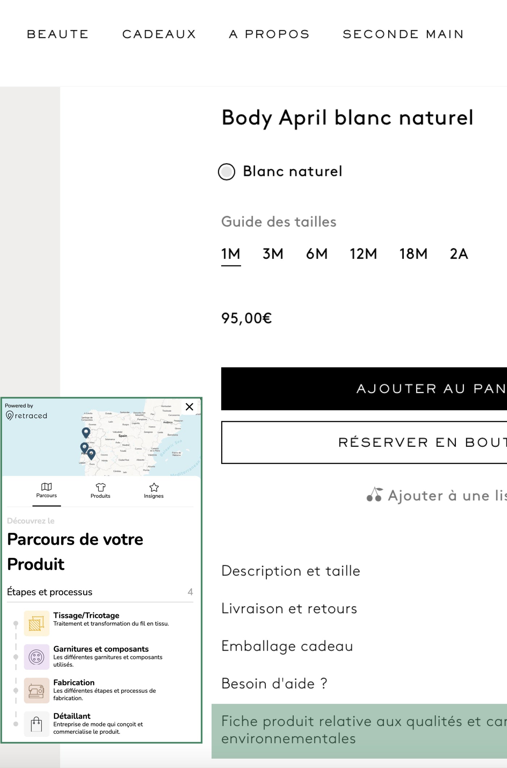
Task: Pick size 2A
Action: 459,254
